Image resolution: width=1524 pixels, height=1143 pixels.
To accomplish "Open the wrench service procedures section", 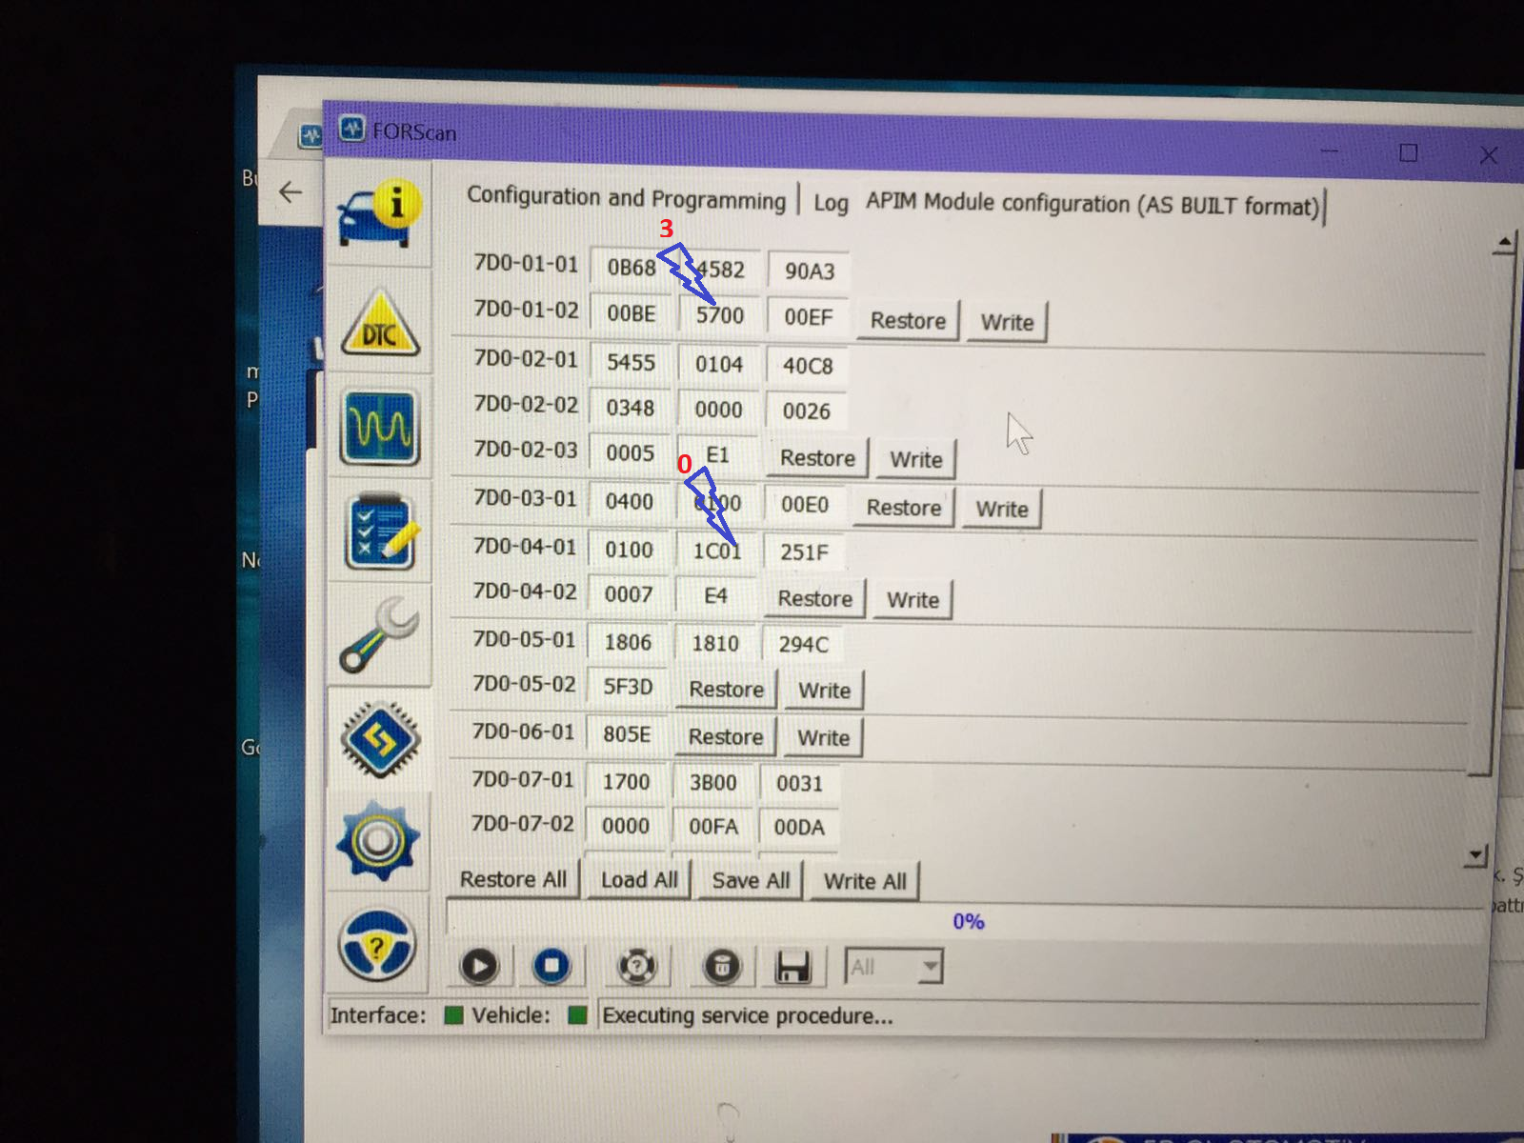I will pos(379,635).
